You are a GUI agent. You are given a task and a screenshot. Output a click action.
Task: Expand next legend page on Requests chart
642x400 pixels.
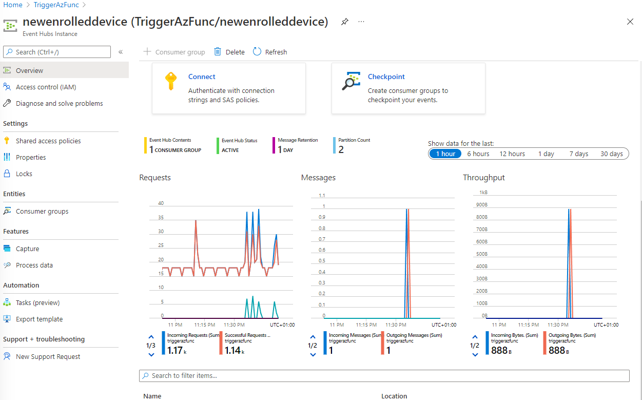tap(150, 354)
